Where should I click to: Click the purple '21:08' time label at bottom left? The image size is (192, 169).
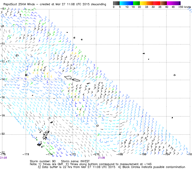point(4,158)
